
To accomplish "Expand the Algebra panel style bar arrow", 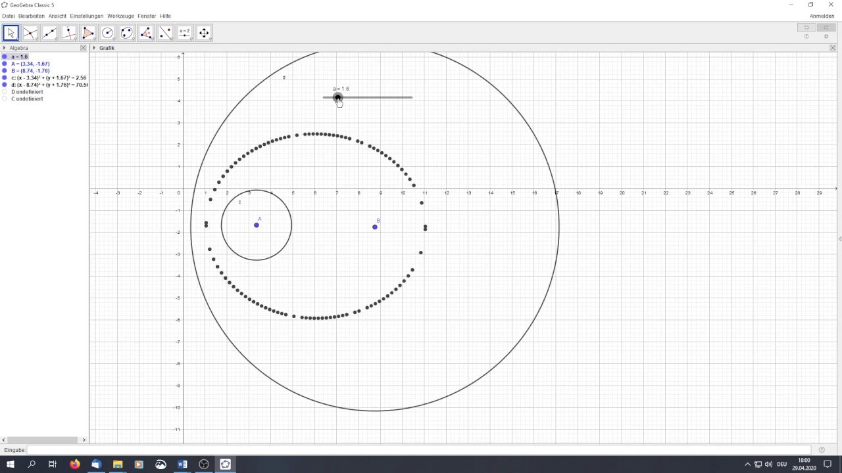I will pyautogui.click(x=4, y=48).
